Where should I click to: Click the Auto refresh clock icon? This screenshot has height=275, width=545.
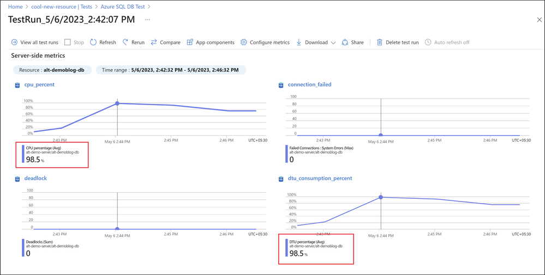click(428, 42)
